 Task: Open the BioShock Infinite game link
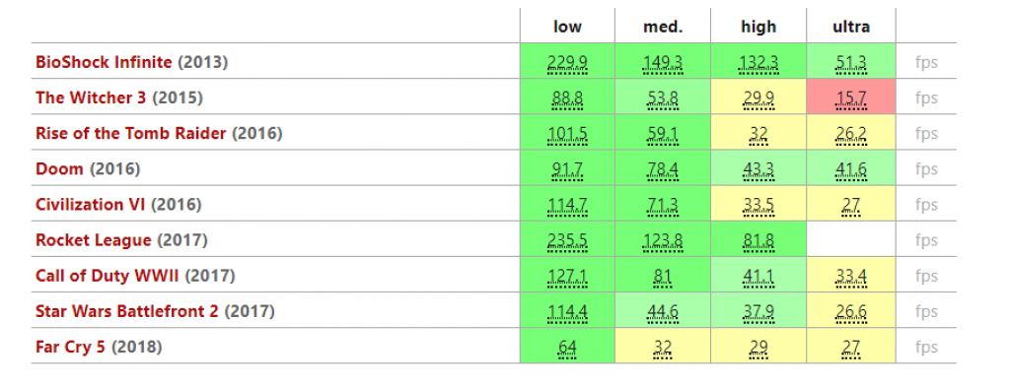104,62
